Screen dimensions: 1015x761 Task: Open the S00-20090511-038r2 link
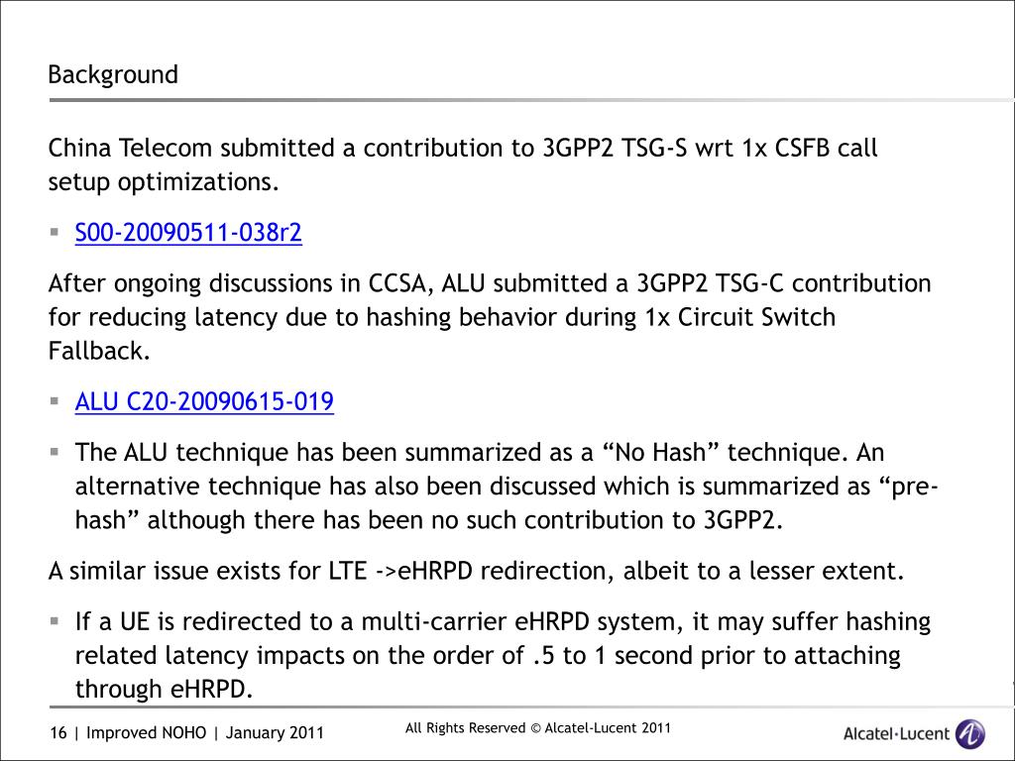(188, 232)
